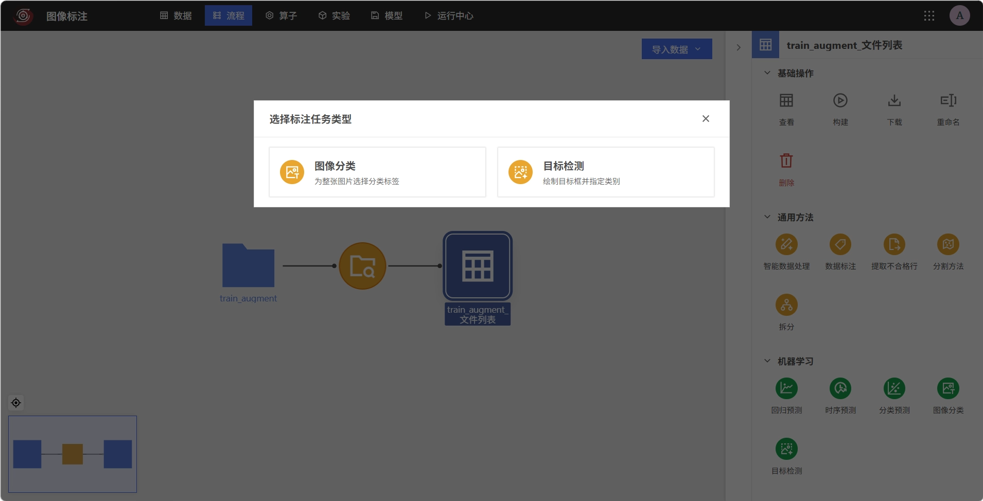
Task: Open the 实验 menu tab
Action: coord(335,15)
